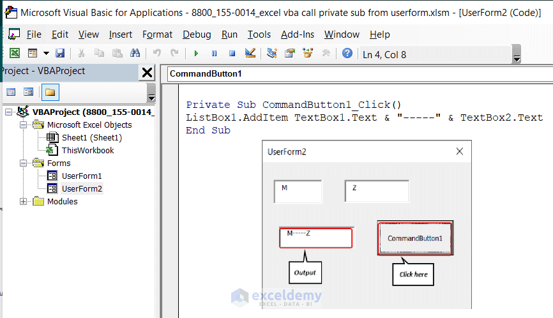Viewport: 553px width, 318px height.
Task: Select UserForm2 in the Forms folder
Action: pyautogui.click(x=82, y=188)
